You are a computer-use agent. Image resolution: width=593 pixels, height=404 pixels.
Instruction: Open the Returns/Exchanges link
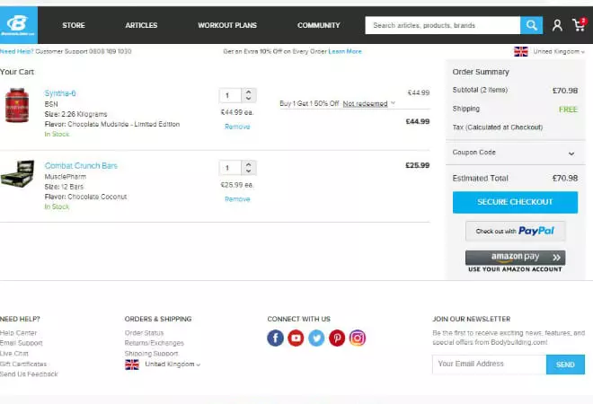154,343
